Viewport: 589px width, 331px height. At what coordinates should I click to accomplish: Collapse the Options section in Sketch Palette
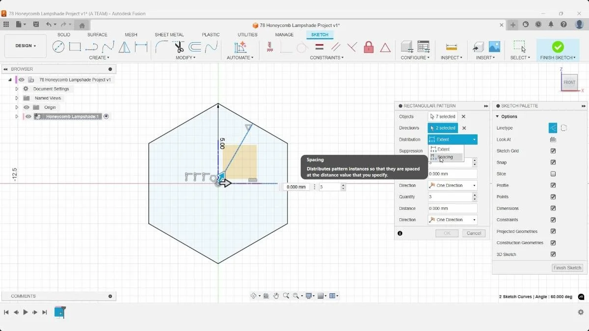tap(497, 117)
